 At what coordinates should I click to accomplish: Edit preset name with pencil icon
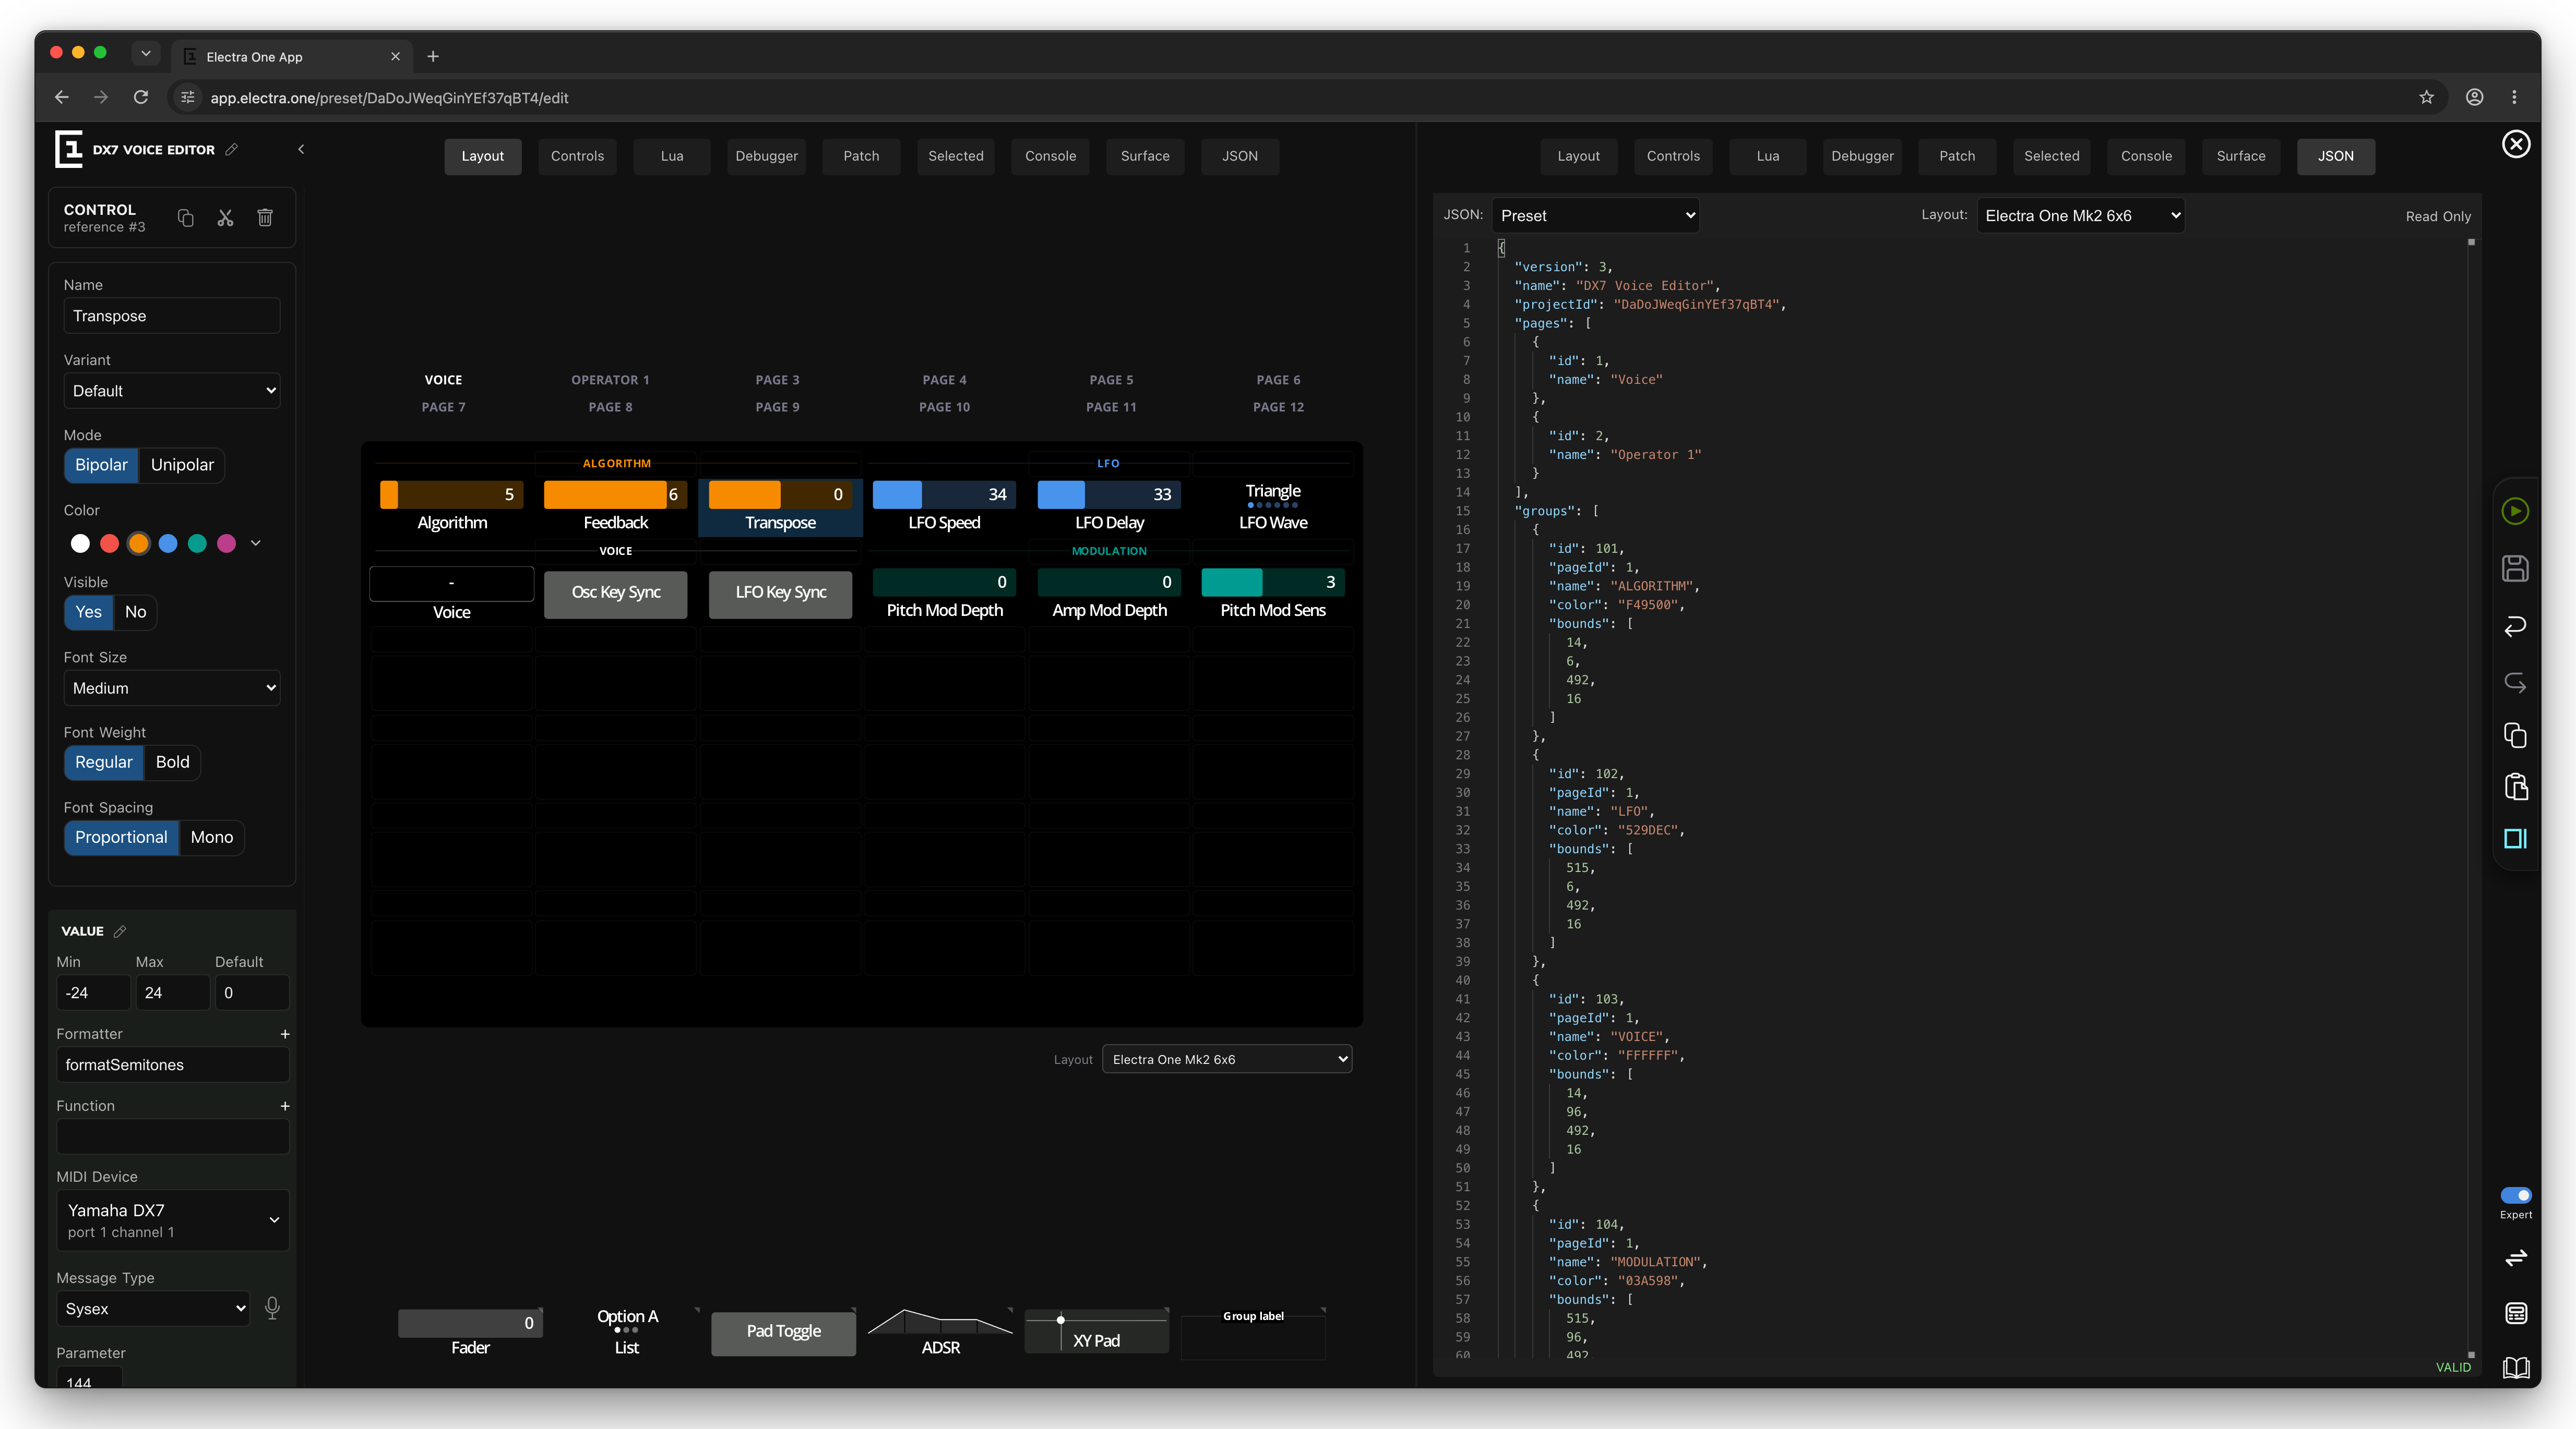[231, 150]
